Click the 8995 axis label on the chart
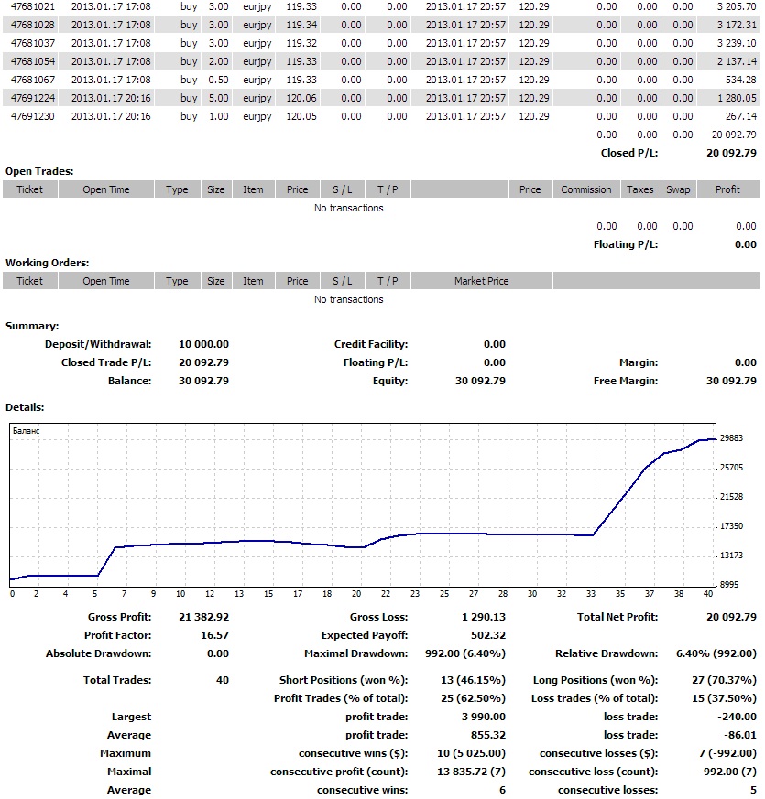Viewport: 765px width, 799px height. (729, 585)
